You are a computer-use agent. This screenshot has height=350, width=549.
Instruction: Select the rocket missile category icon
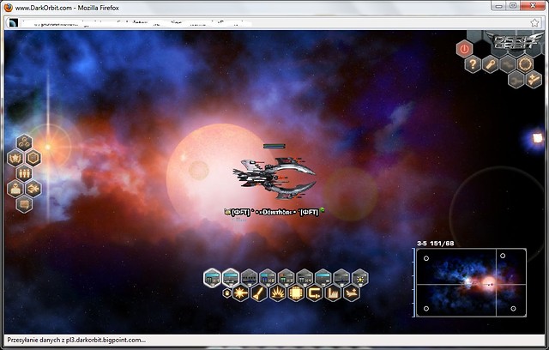pos(259,293)
